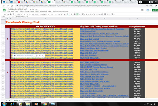Open the Help menu
158x106 pixels.
pyautogui.click(x=50, y=11)
